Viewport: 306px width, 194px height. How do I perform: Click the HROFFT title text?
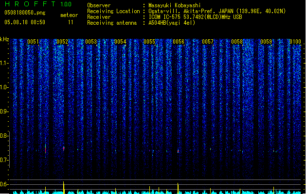[30, 4]
